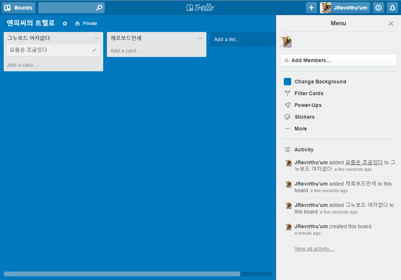
Task: Select Filter Cards in the menu
Action: pos(308,93)
